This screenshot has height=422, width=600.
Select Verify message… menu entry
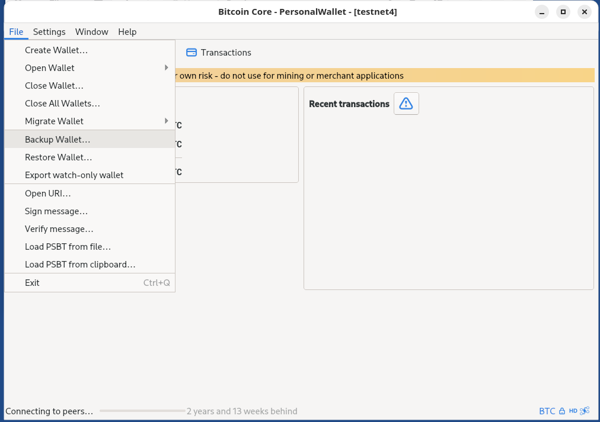[x=90, y=229]
